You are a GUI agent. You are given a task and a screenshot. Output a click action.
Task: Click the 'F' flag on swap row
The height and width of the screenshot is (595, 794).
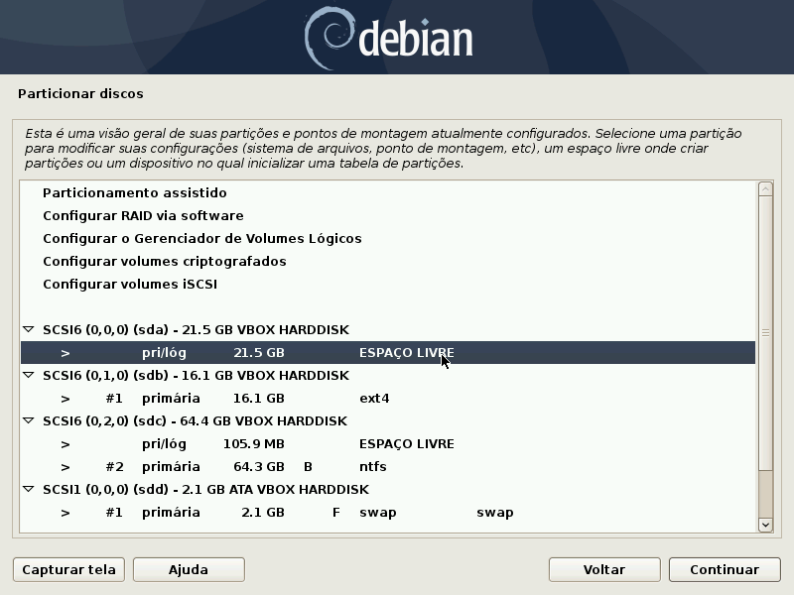click(x=336, y=512)
